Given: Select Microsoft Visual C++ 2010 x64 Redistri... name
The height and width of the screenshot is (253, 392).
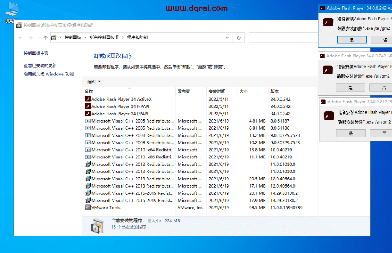Looking at the screenshot, I should (x=133, y=150).
